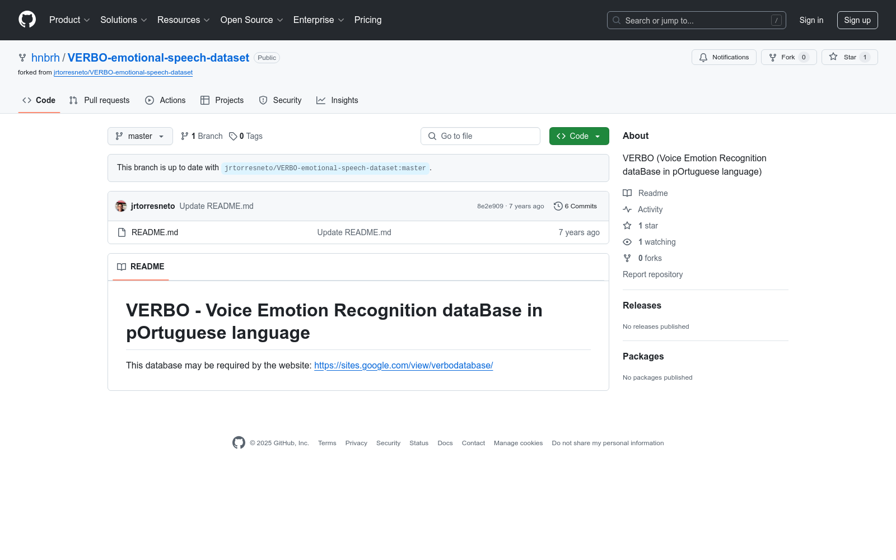Open the Product dropdown menu
The width and height of the screenshot is (896, 560).
pyautogui.click(x=69, y=20)
